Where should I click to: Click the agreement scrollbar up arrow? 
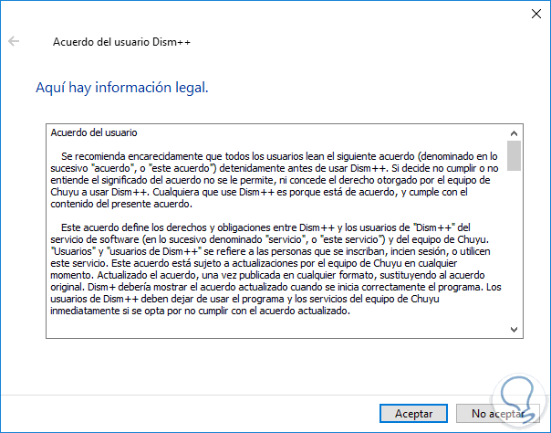click(514, 133)
